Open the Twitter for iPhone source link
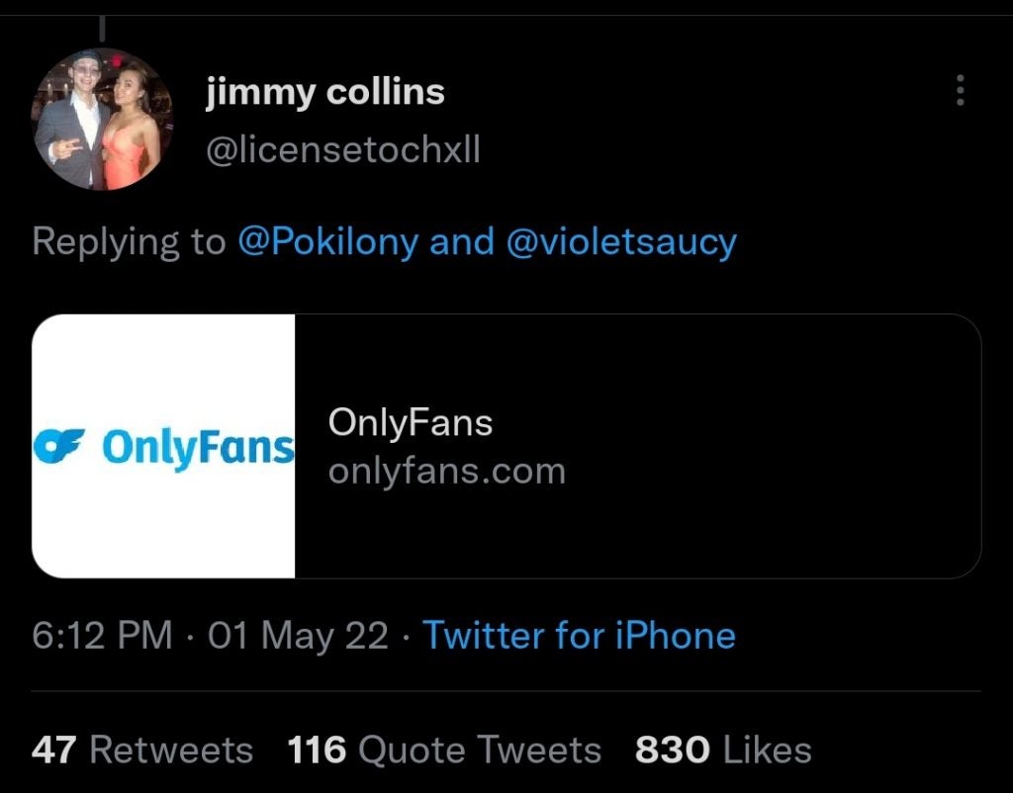Image resolution: width=1013 pixels, height=793 pixels. [579, 636]
